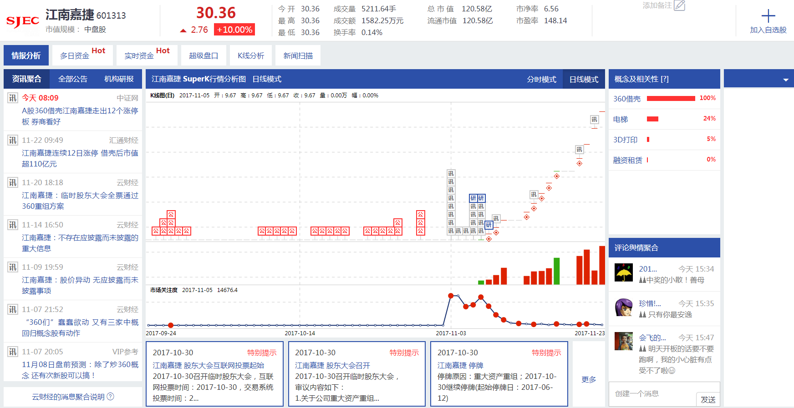
Task: Select the 资讯聚合 sub-tab
Action: coord(26,79)
